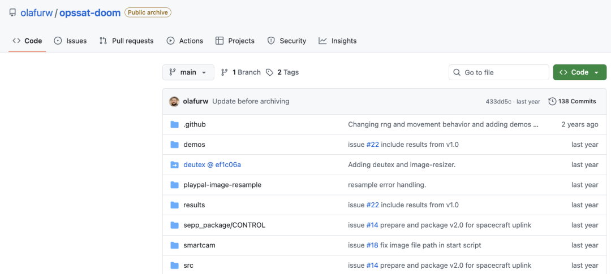611x274 pixels.
Task: Click the folder icon for sepp_package/CONTROL
Action: pos(175,225)
